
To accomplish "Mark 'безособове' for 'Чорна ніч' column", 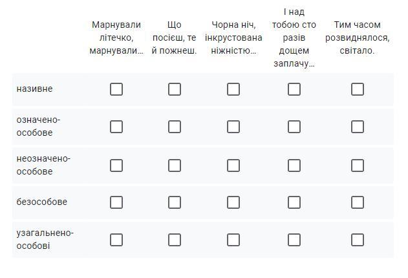I will click(233, 202).
